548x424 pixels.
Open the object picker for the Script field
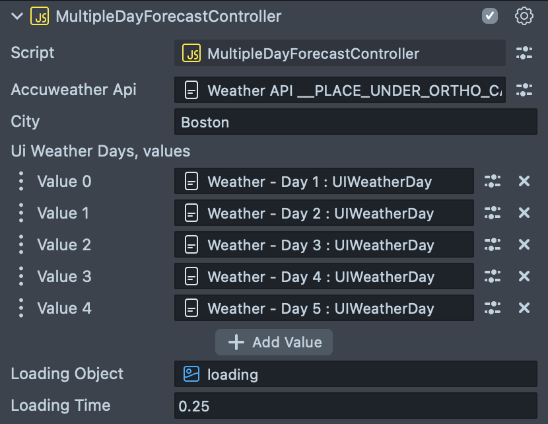tap(524, 53)
